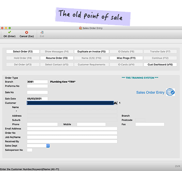This screenshot has width=182, height=171.
Task: Click Del Order (sF3) button
Action: [x=23, y=64]
